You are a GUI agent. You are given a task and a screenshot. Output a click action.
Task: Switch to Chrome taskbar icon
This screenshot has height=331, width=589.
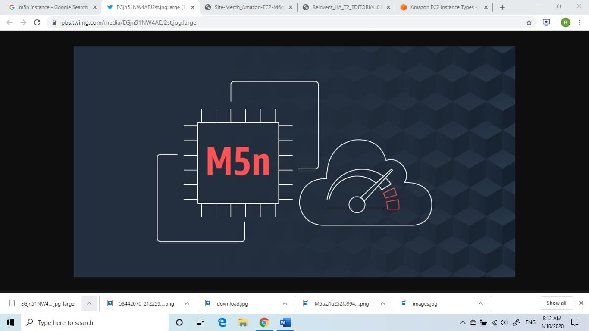click(264, 322)
